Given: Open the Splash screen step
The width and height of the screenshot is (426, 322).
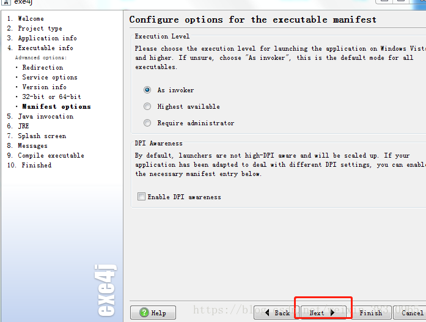Looking at the screenshot, I should pos(42,136).
